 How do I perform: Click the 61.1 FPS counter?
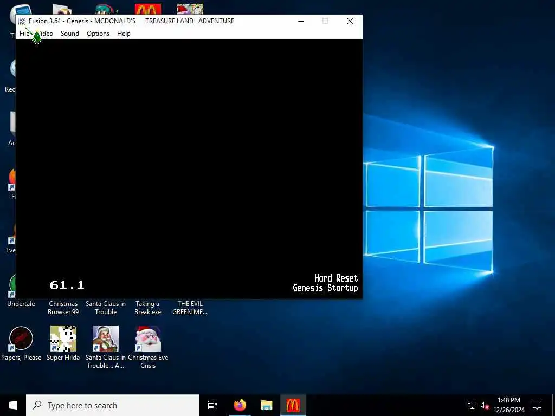coord(67,285)
